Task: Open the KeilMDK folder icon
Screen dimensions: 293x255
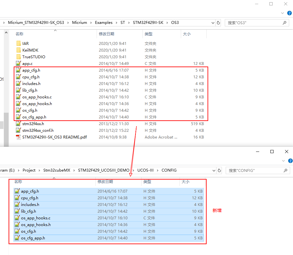Action: [x=18, y=50]
